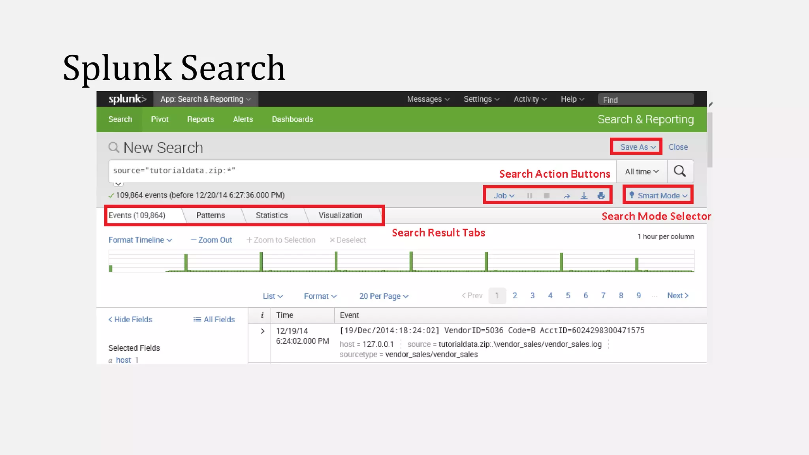The height and width of the screenshot is (455, 809).
Task: Export search results download icon
Action: point(584,196)
